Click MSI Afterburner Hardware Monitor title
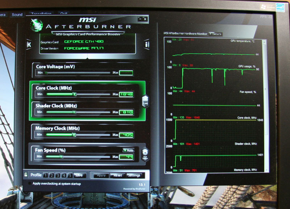The height and width of the screenshot is (209, 290). click(x=185, y=33)
